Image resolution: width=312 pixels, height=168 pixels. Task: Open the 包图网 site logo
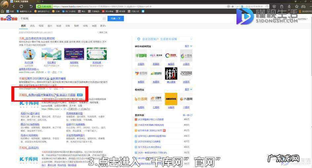141,98
